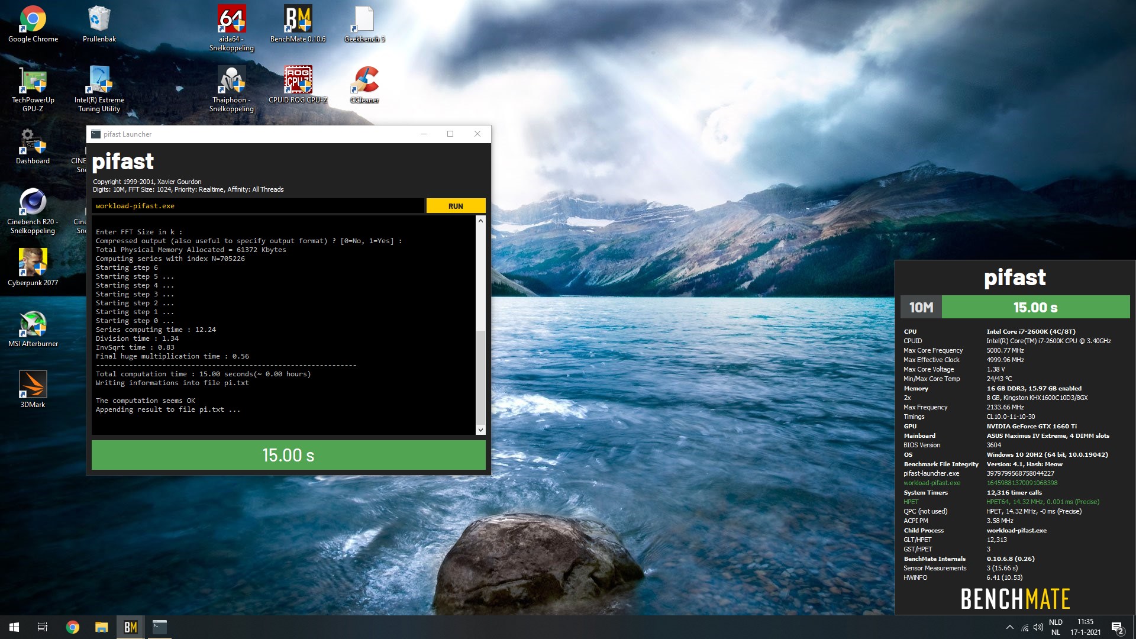Image resolution: width=1136 pixels, height=639 pixels.
Task: Show hidden system tray icons
Action: [x=1009, y=627]
